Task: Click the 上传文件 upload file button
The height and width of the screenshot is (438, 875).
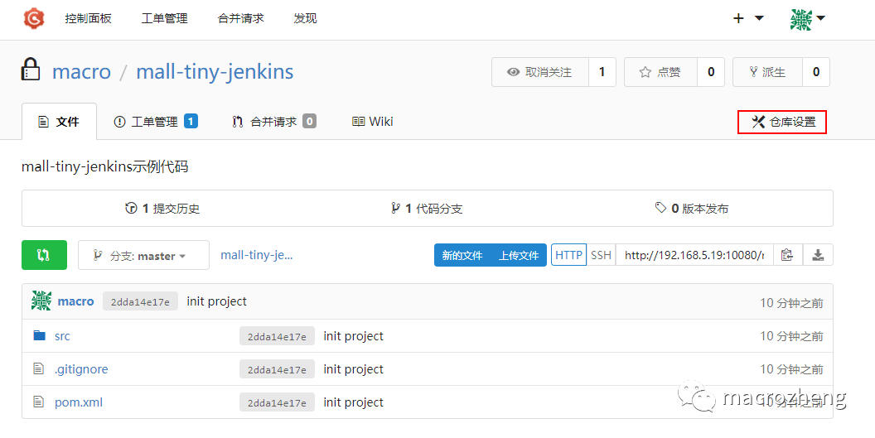Action: click(x=519, y=256)
